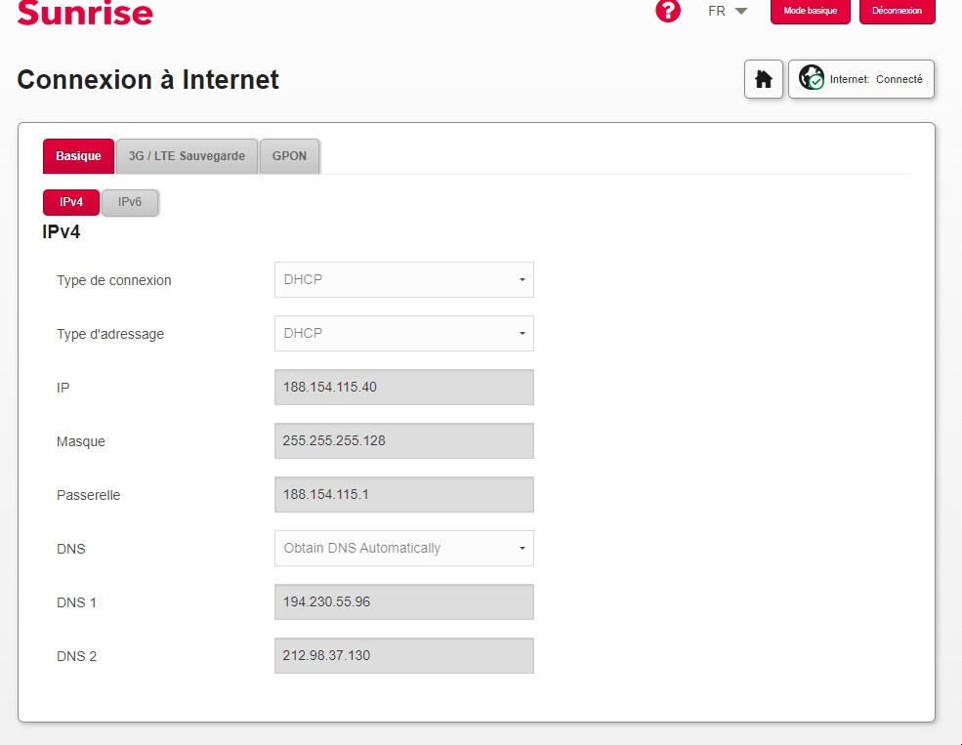Select the Passerelle gateway field

403,495
